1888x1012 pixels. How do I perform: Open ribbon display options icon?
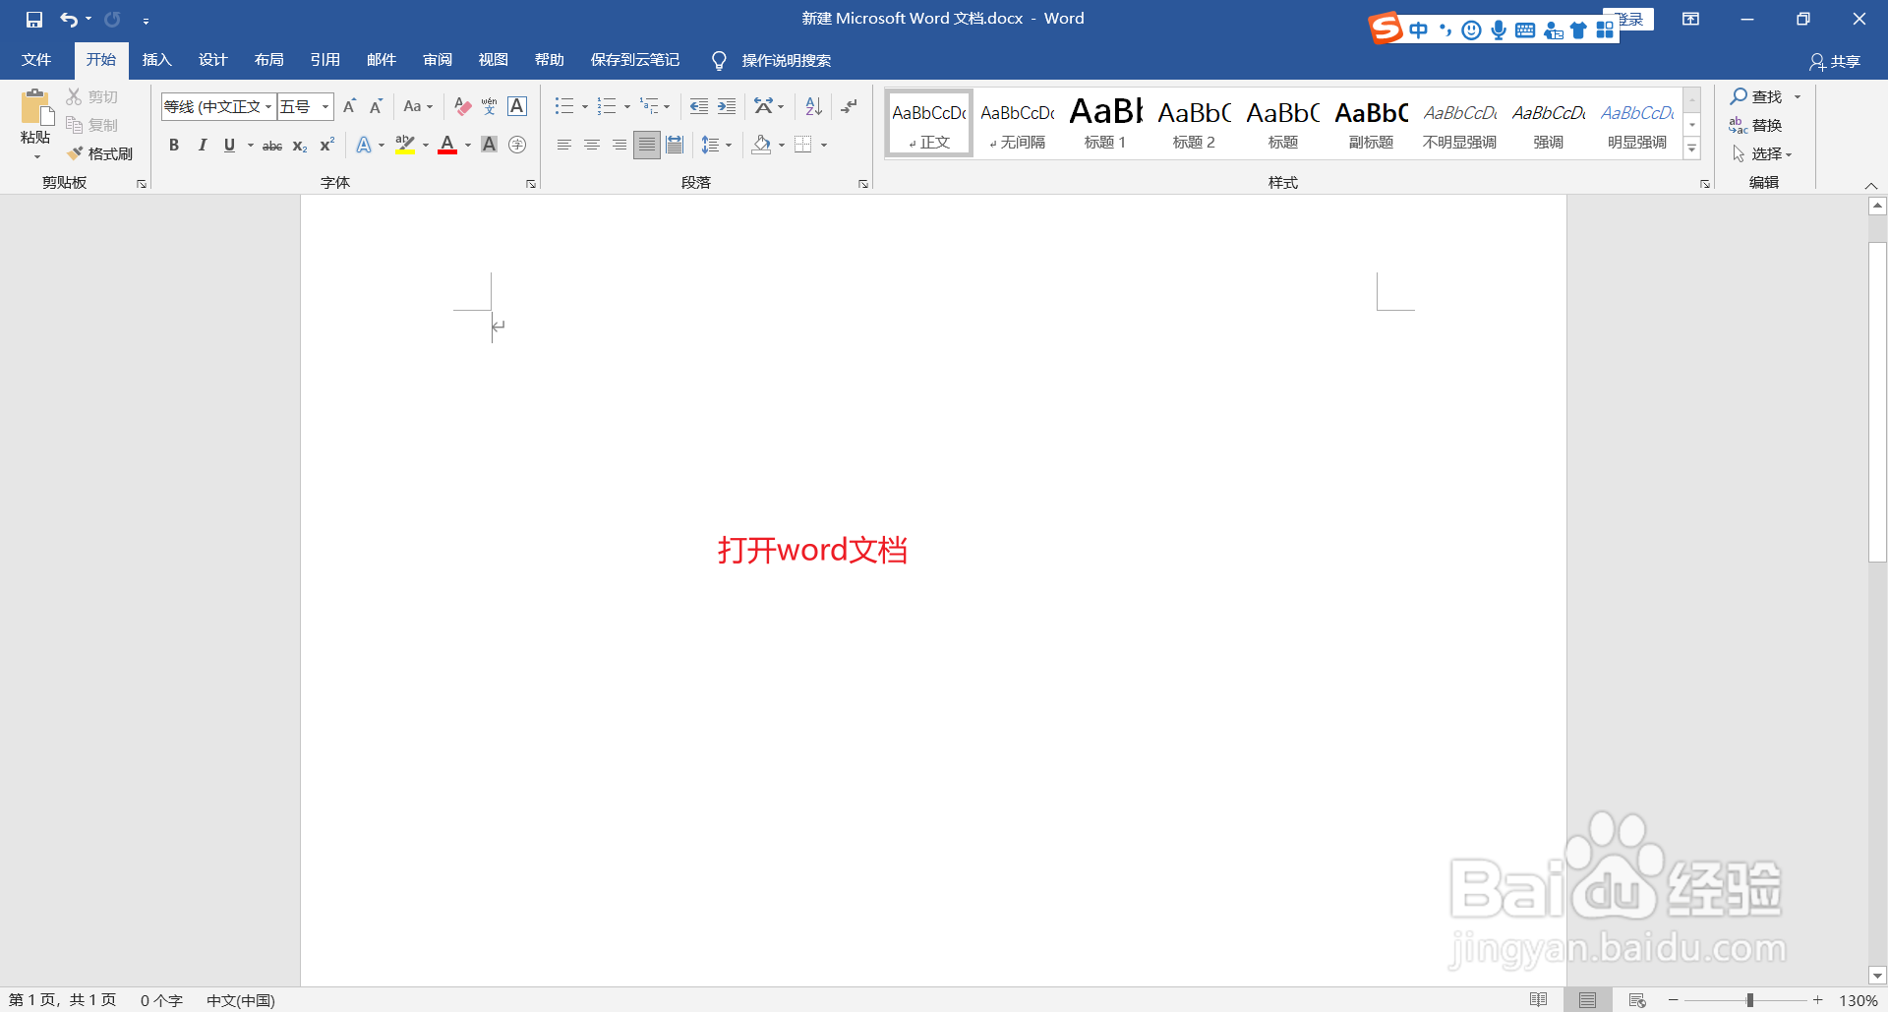tap(1691, 19)
